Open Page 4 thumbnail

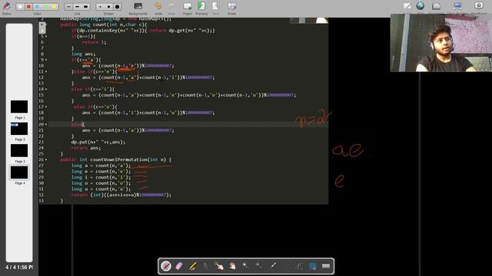(x=19, y=172)
